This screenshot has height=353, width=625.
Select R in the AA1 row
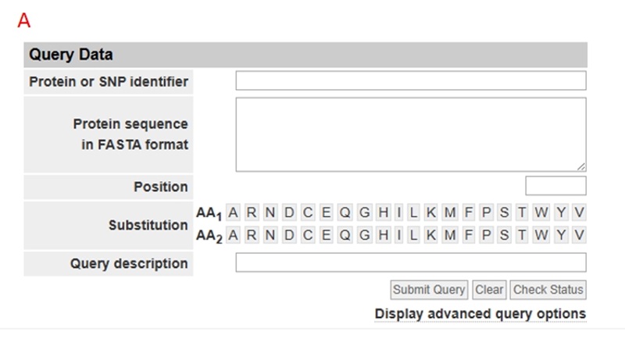(252, 212)
